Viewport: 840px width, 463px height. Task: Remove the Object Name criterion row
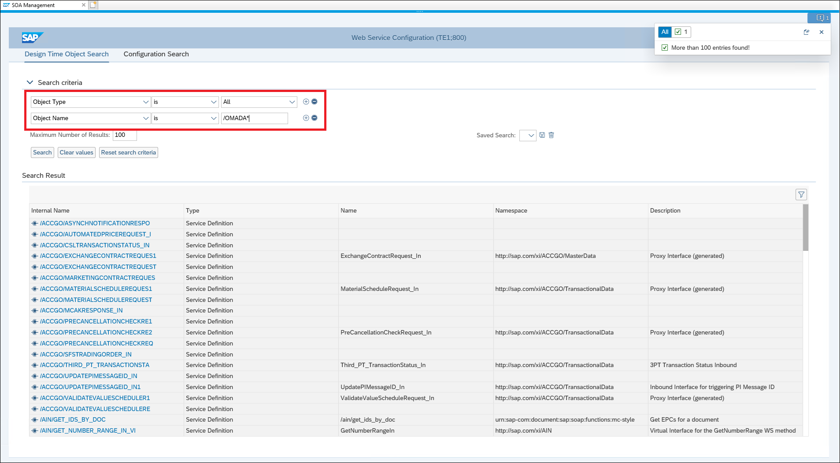[315, 118]
